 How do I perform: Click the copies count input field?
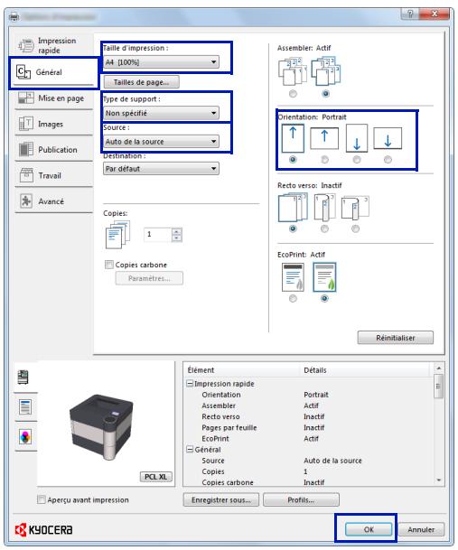(x=157, y=234)
